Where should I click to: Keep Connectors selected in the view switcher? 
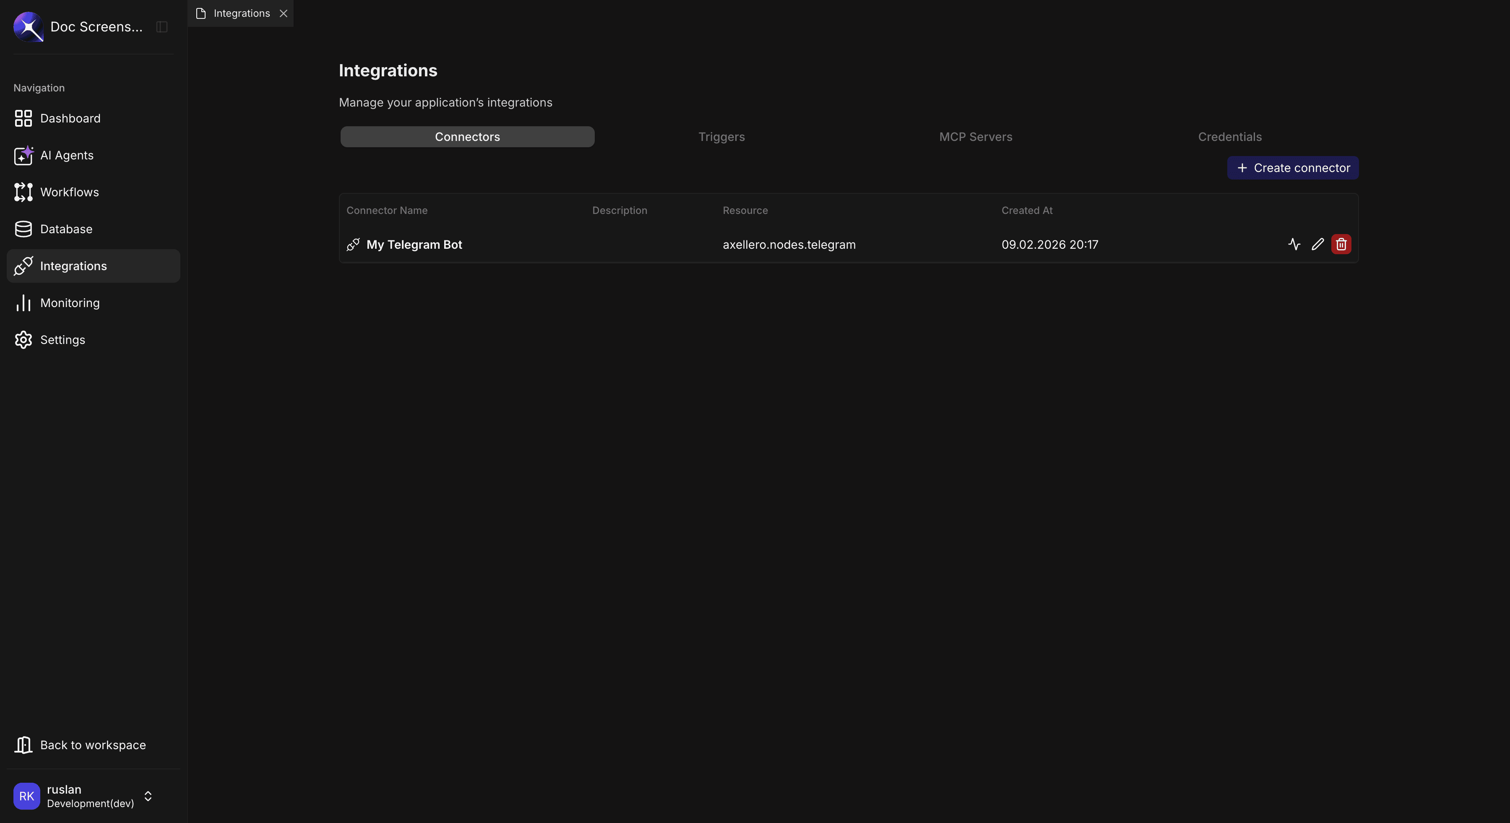coord(467,137)
